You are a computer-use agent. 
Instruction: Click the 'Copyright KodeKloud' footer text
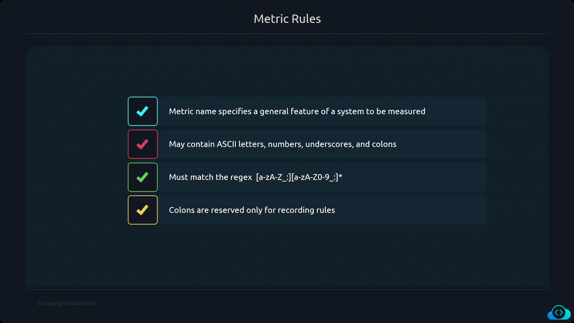tap(66, 303)
